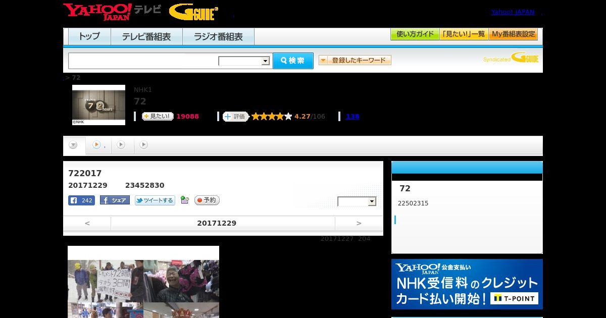Go to previous date with the < arrow
Screen dimensions: 606x318
tap(87, 223)
